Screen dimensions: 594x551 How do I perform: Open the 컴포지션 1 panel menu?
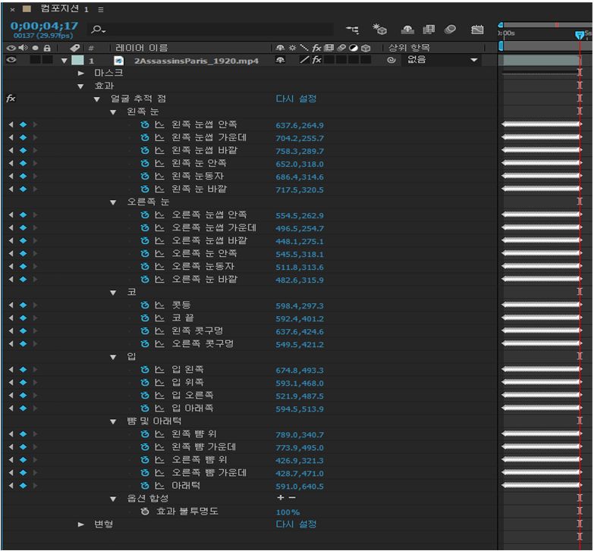pos(101,8)
